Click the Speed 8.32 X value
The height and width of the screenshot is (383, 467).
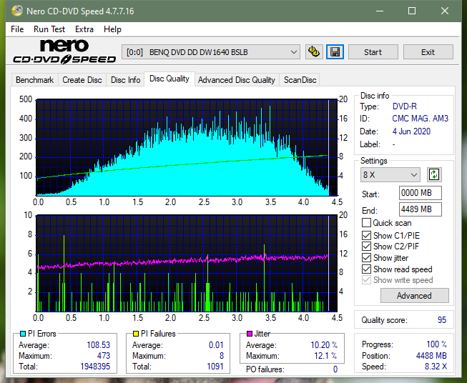436,367
